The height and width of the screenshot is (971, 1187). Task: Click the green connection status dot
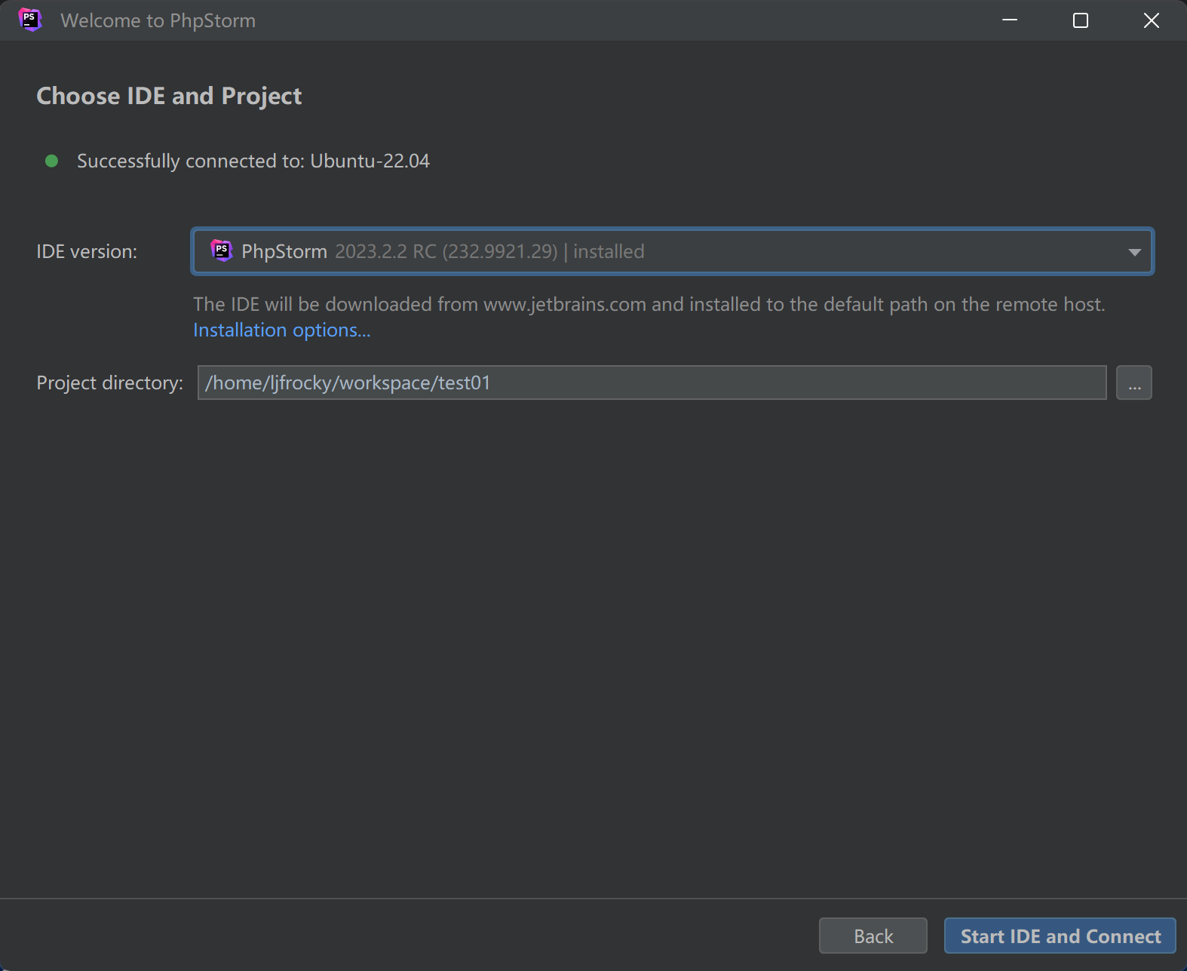[x=52, y=161]
